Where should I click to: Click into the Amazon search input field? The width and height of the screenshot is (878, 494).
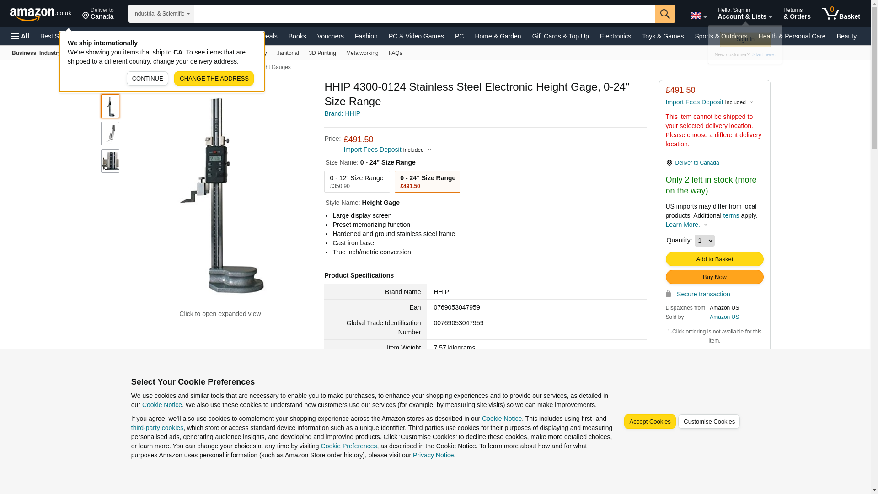pos(424,14)
